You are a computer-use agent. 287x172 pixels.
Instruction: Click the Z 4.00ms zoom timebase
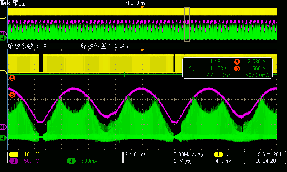(x=136, y=154)
